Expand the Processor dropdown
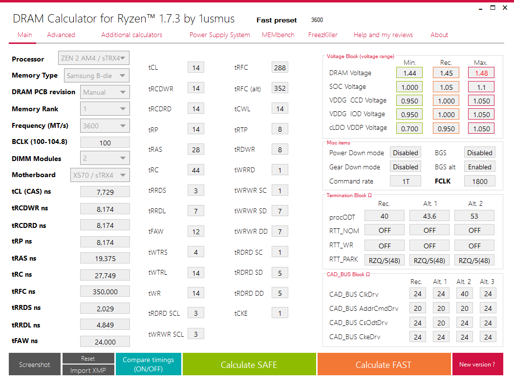This screenshot has width=514, height=386. tap(94, 58)
